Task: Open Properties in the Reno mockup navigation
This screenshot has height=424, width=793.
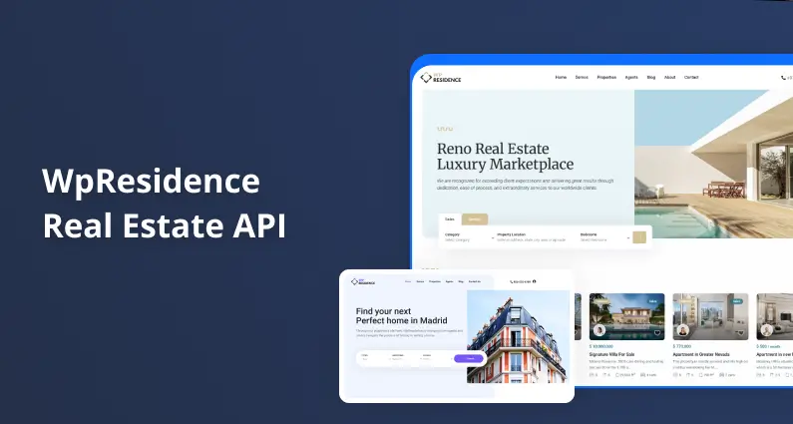Action: click(606, 78)
